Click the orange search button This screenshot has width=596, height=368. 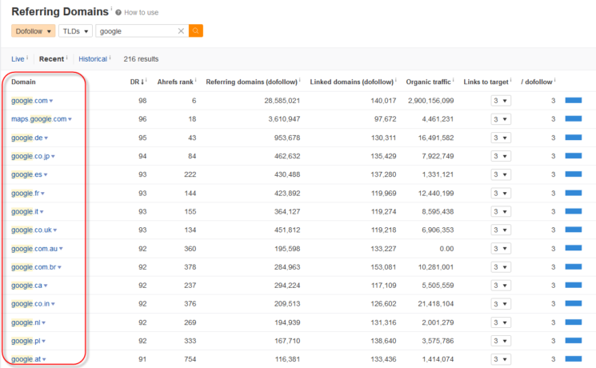196,30
